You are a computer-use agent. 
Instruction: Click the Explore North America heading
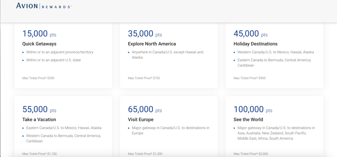click(x=152, y=44)
